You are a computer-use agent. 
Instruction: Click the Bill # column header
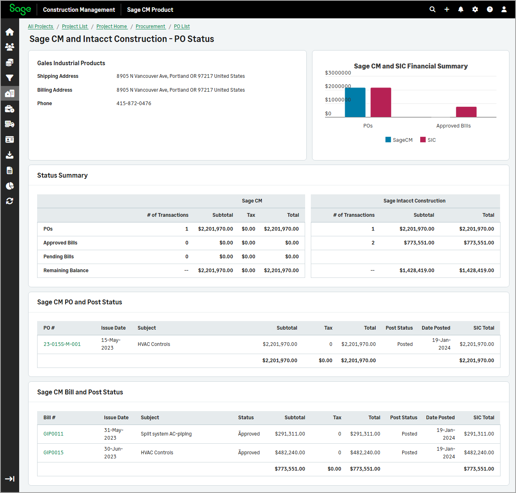pyautogui.click(x=49, y=418)
